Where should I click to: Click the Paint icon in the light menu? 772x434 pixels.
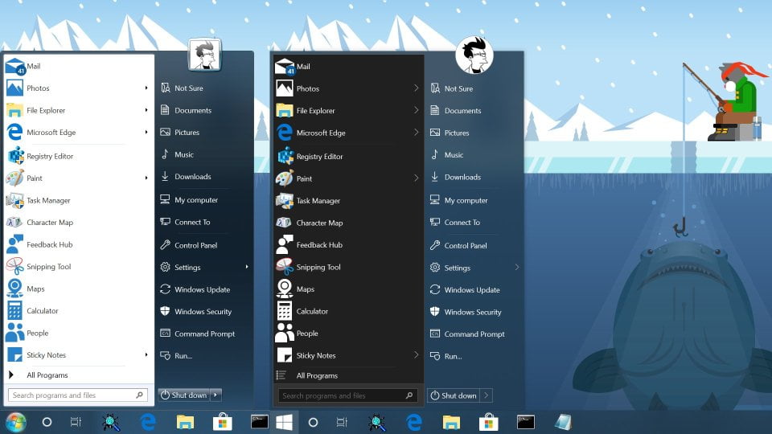tap(14, 178)
